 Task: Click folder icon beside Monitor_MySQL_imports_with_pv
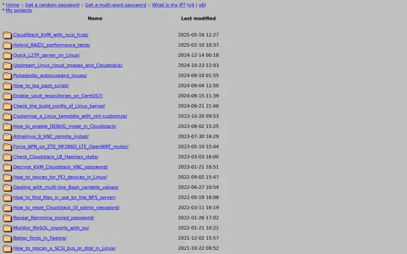7,228
